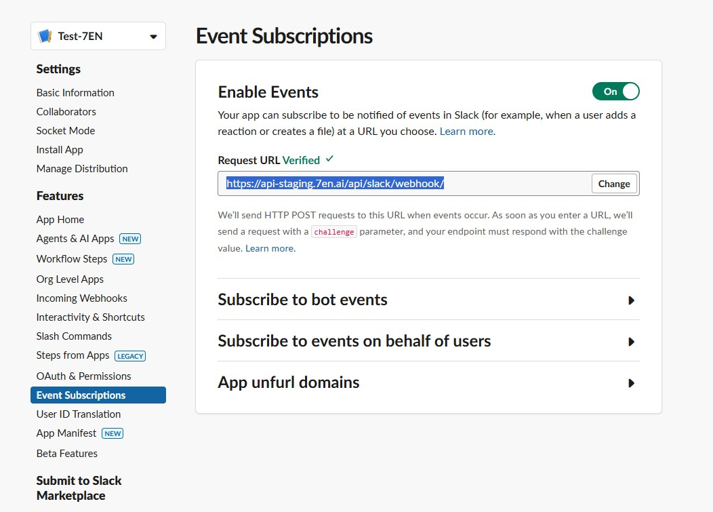Click the Change button for Request URL
This screenshot has height=512, width=713.
614,184
